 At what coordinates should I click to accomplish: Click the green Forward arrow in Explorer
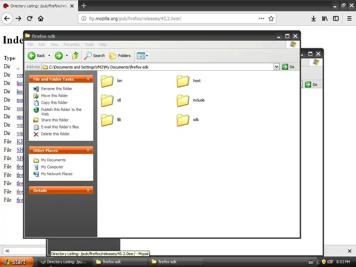pos(58,56)
